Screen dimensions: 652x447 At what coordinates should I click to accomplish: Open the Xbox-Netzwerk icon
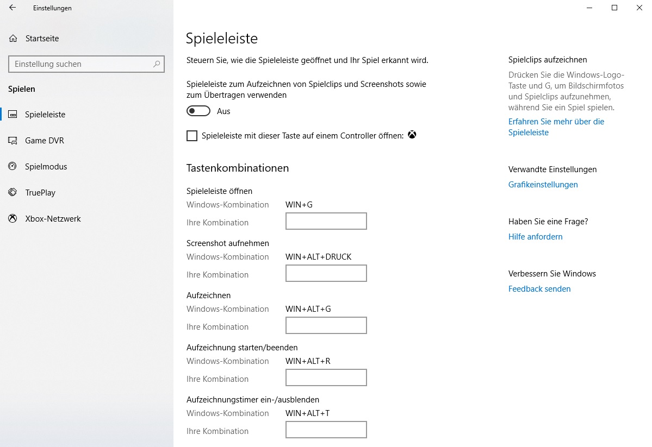click(x=13, y=218)
